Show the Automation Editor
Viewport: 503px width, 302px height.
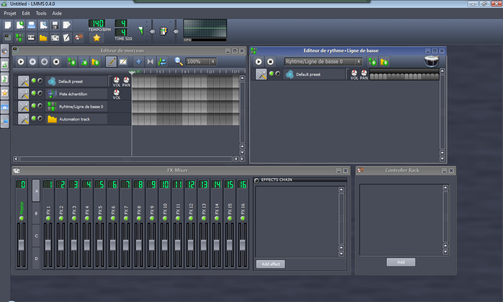[43, 38]
